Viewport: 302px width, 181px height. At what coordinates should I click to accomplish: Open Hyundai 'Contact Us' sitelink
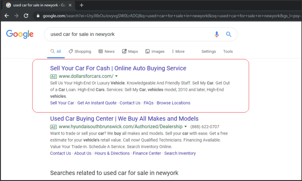click(x=60, y=153)
